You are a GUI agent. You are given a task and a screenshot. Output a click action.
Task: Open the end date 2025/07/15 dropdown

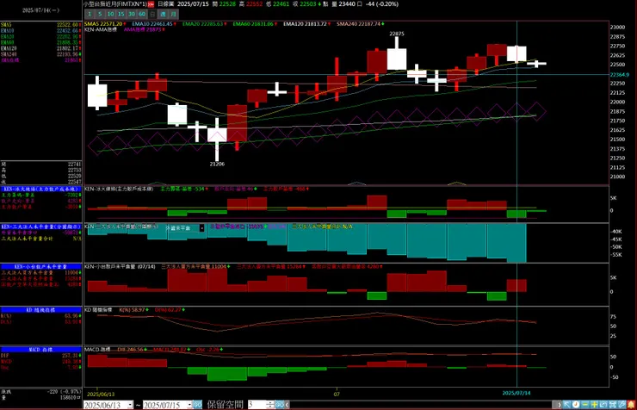tap(189, 405)
